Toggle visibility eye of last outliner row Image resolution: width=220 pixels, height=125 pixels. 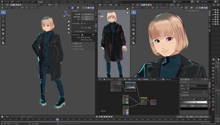tap(213, 24)
